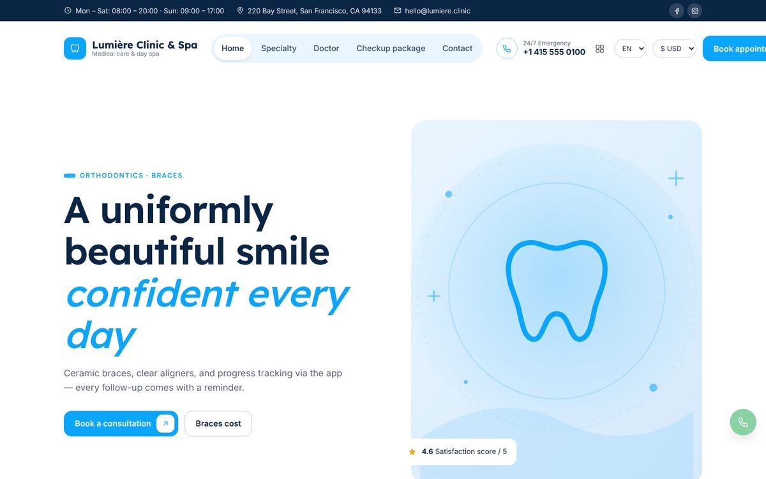
Task: Click the 220 Bay Street address
Action: pyautogui.click(x=315, y=11)
